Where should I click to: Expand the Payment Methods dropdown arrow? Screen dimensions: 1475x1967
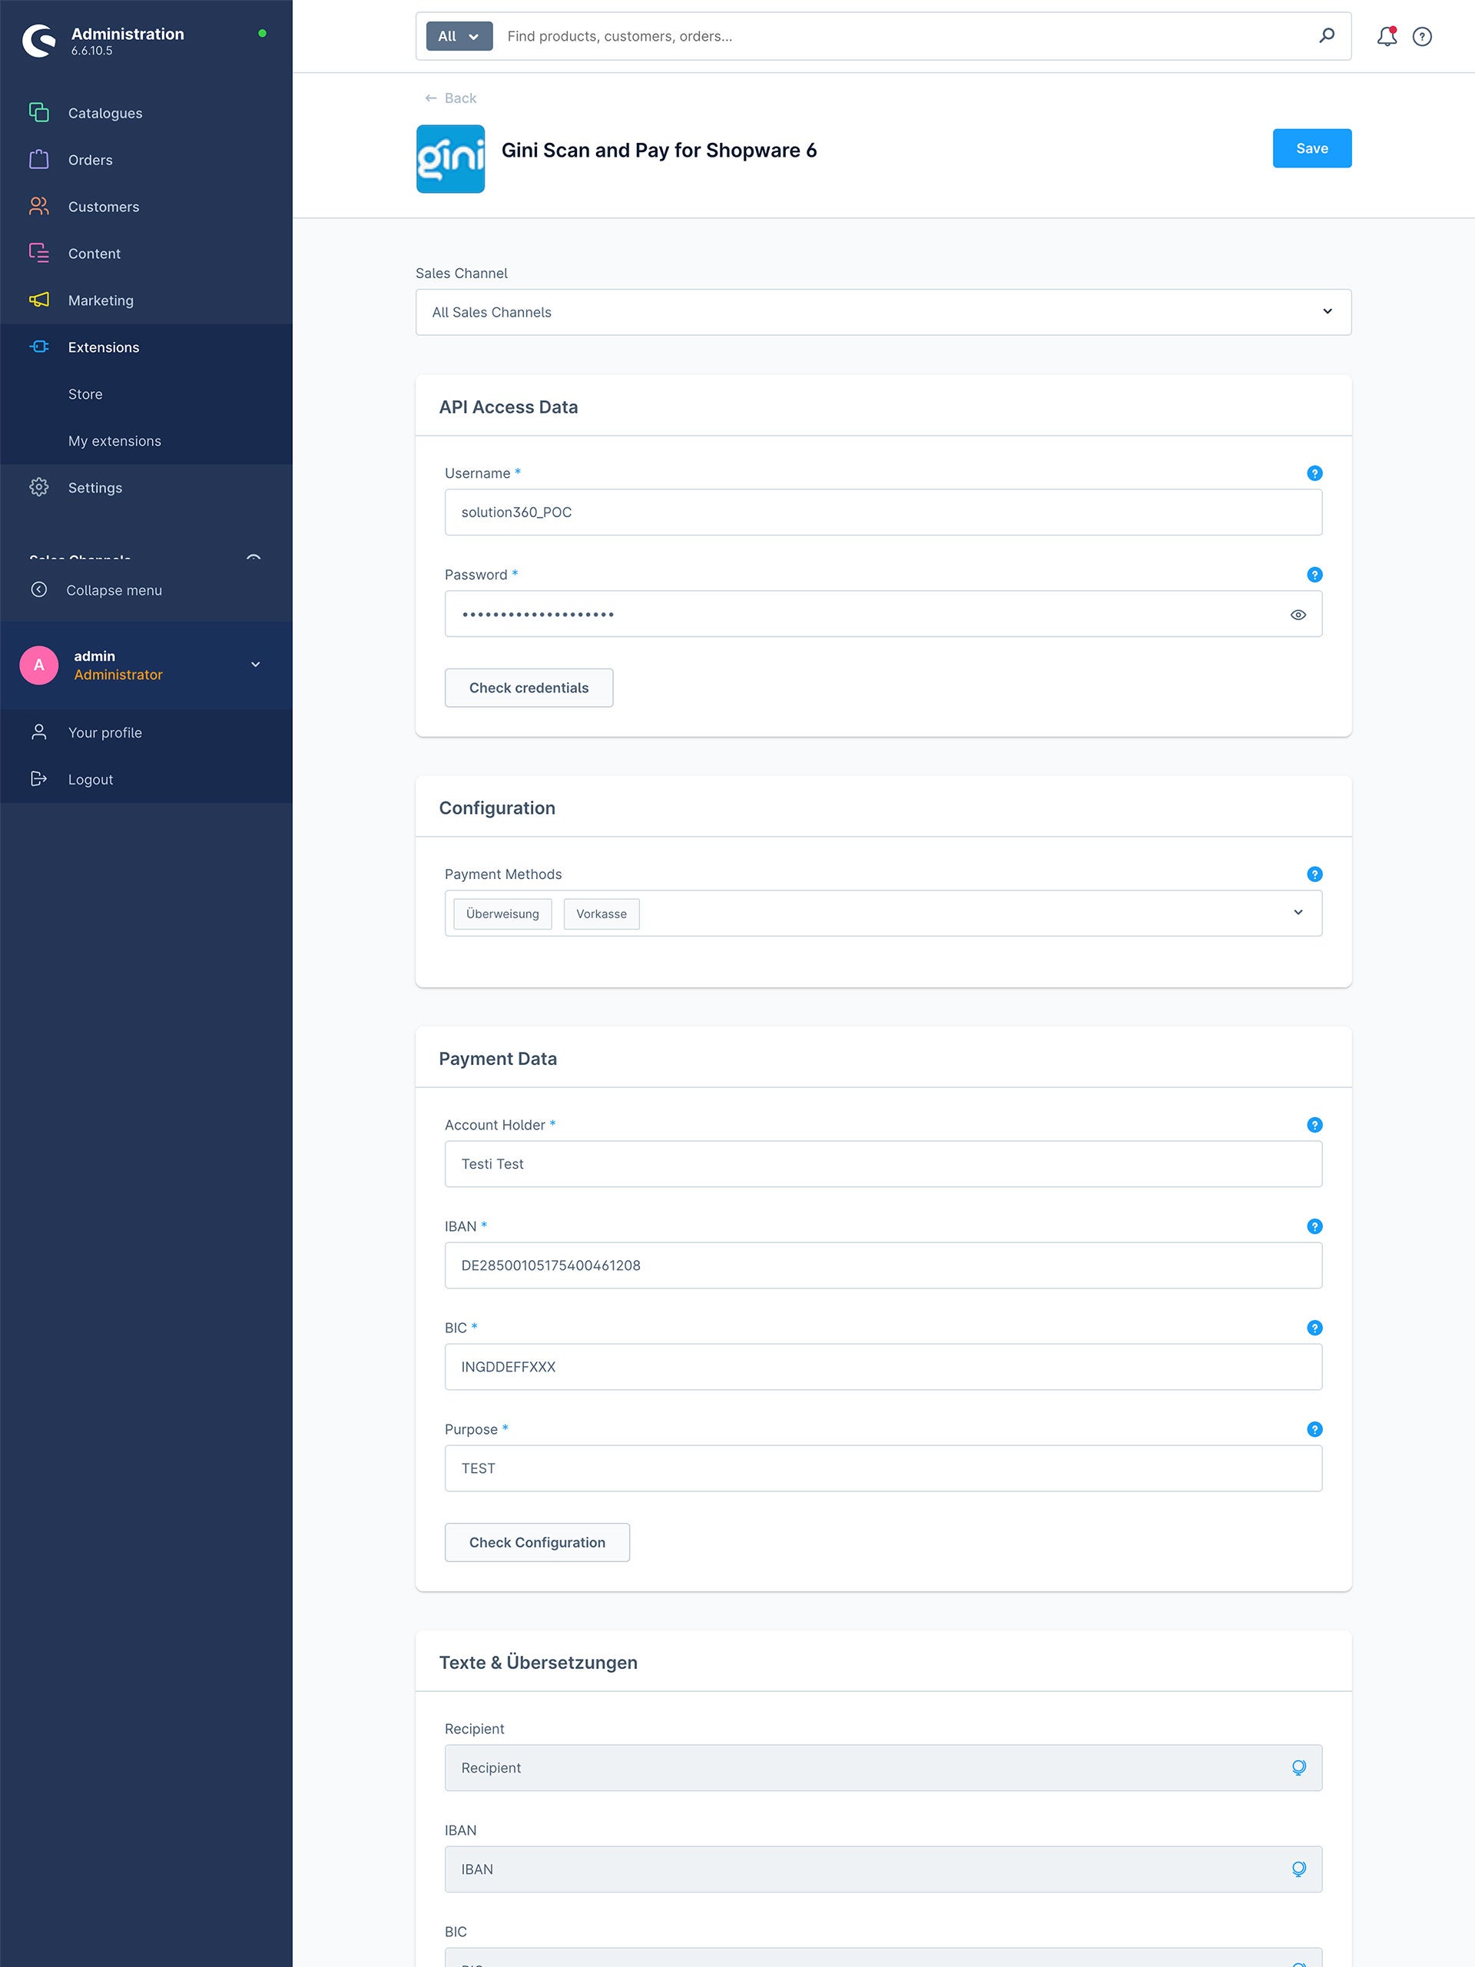(x=1298, y=912)
